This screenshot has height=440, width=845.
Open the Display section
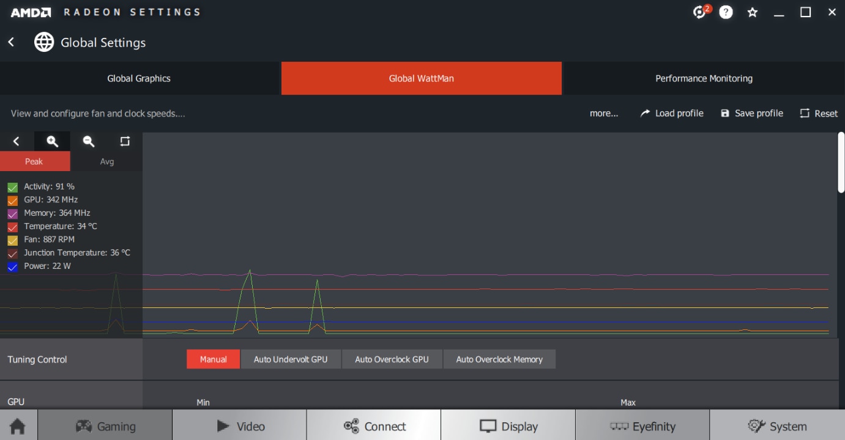click(x=508, y=426)
